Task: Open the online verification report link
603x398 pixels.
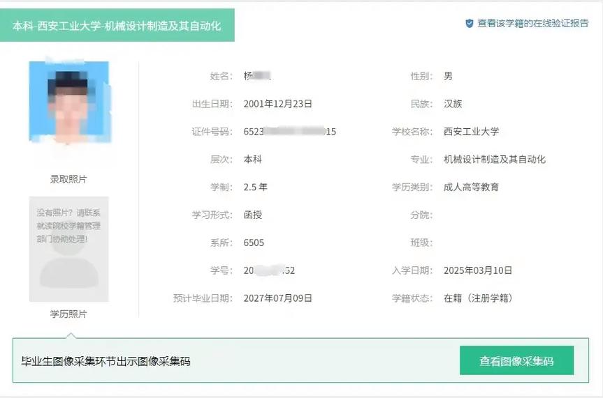Action: [x=532, y=24]
